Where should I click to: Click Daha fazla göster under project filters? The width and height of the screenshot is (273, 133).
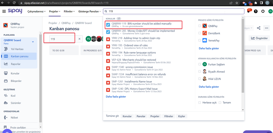(x=209, y=48)
